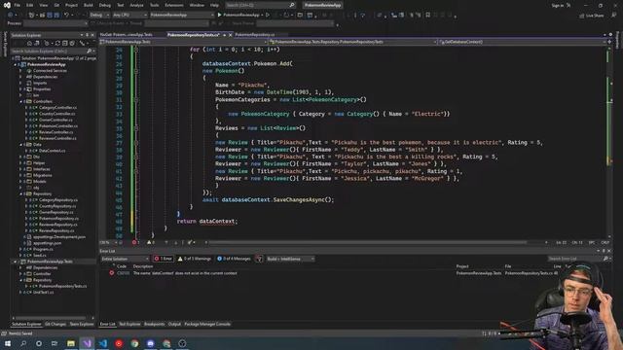623x350 pixels.
Task: Switch to the PokemonRepositoryTests.cs tab
Action: 193,35
